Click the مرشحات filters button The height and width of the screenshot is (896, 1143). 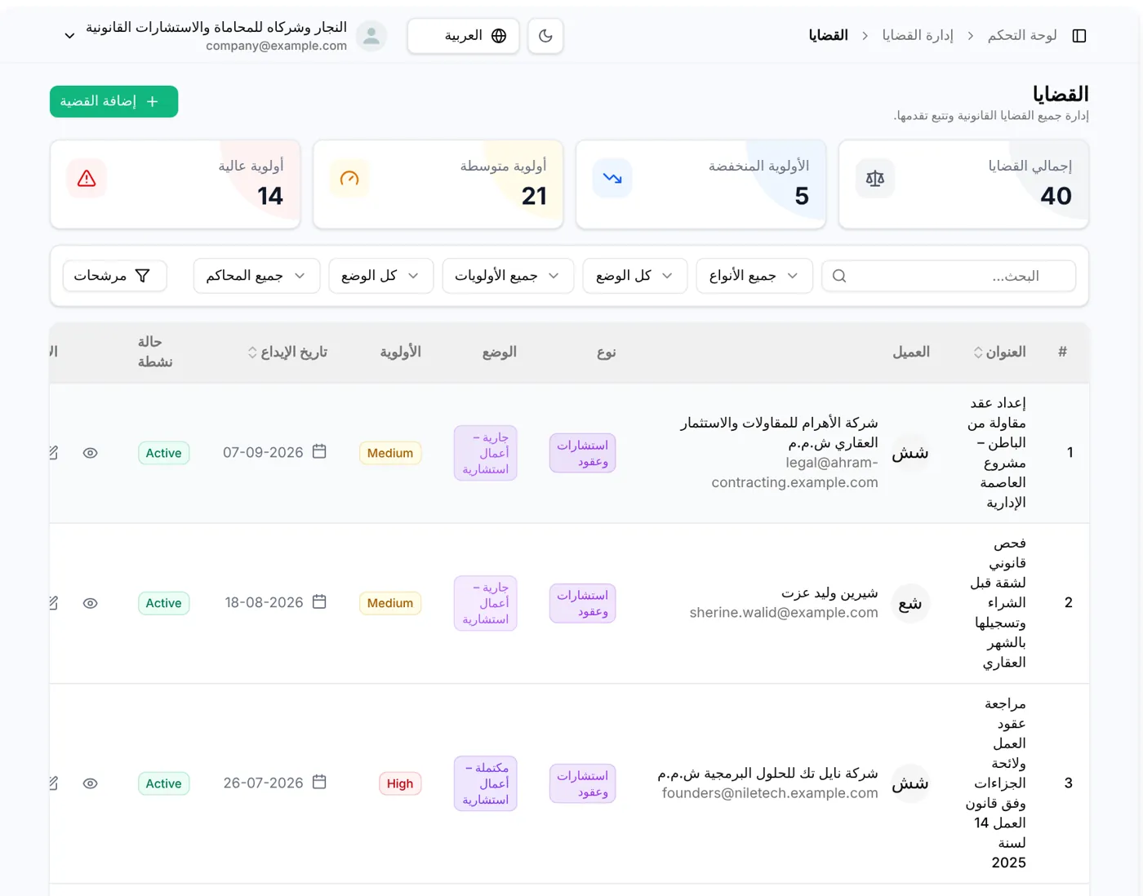114,276
